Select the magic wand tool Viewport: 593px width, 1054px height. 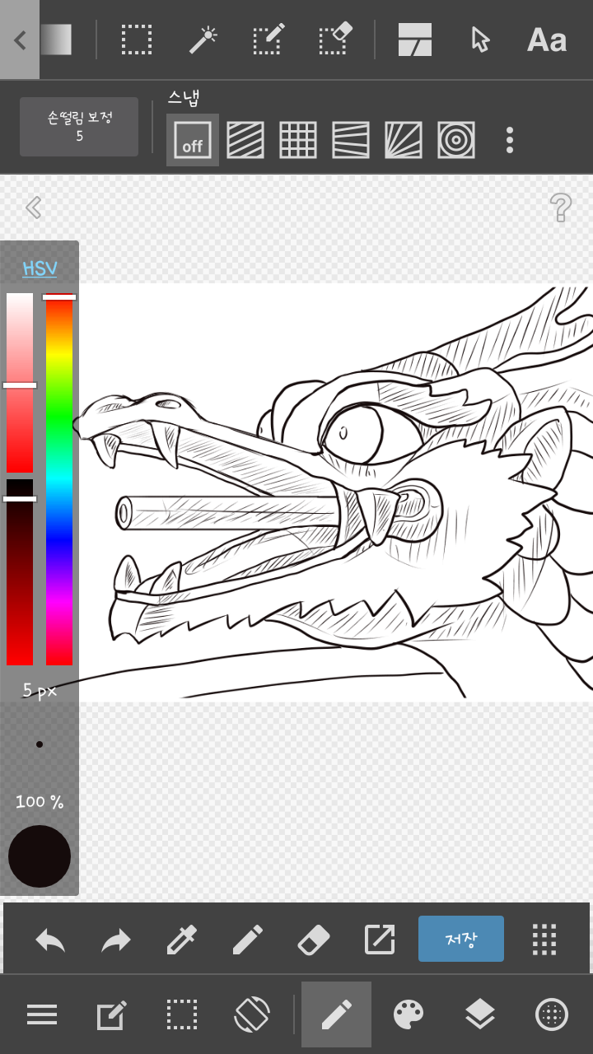[202, 40]
